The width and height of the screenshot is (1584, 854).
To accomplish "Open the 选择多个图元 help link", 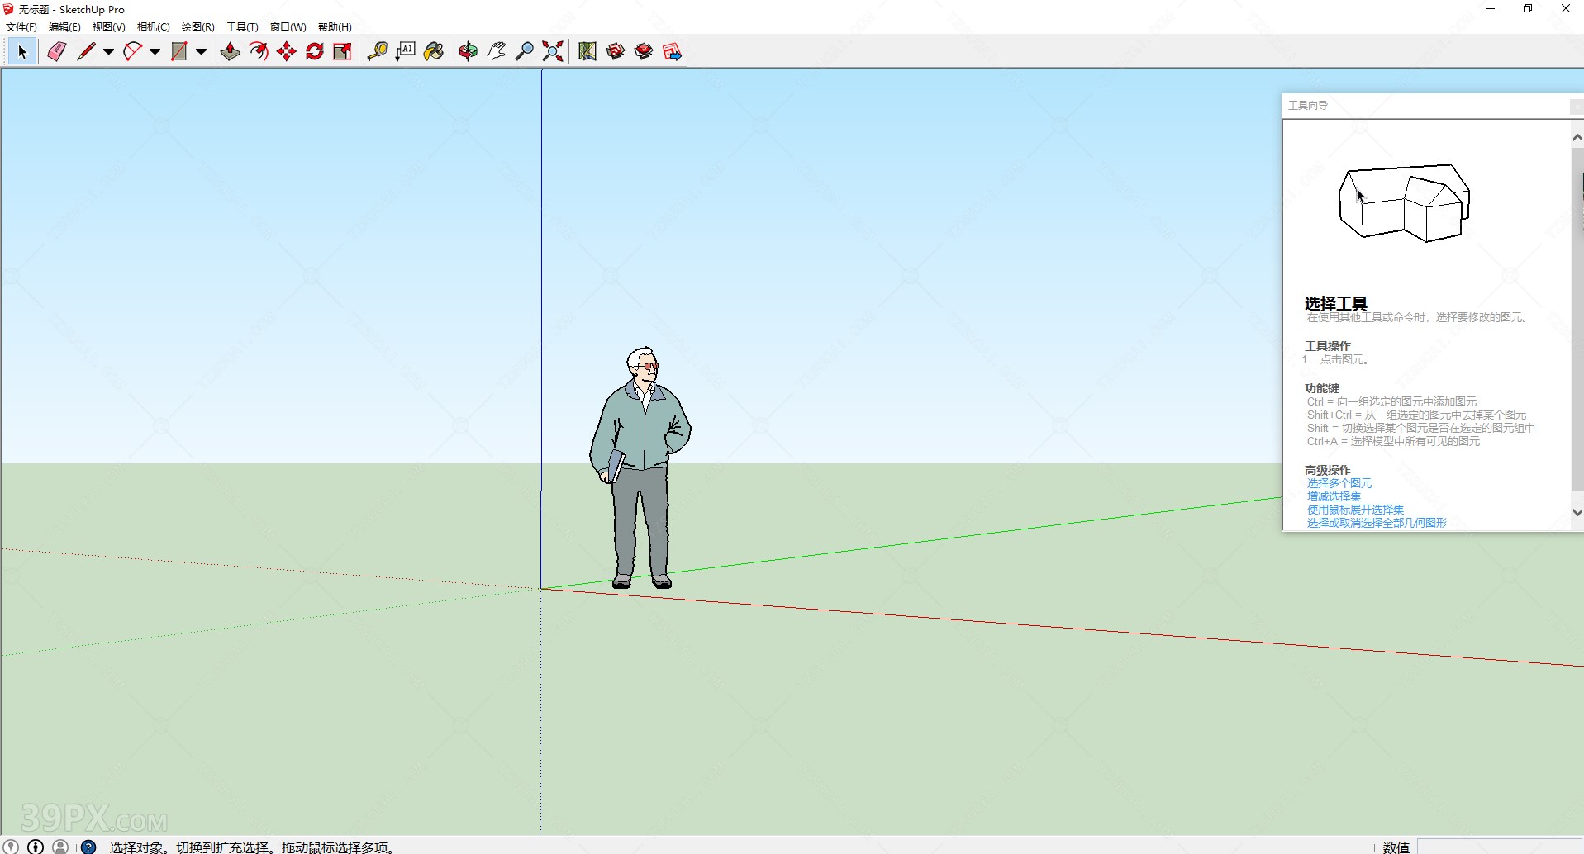I will tap(1339, 483).
